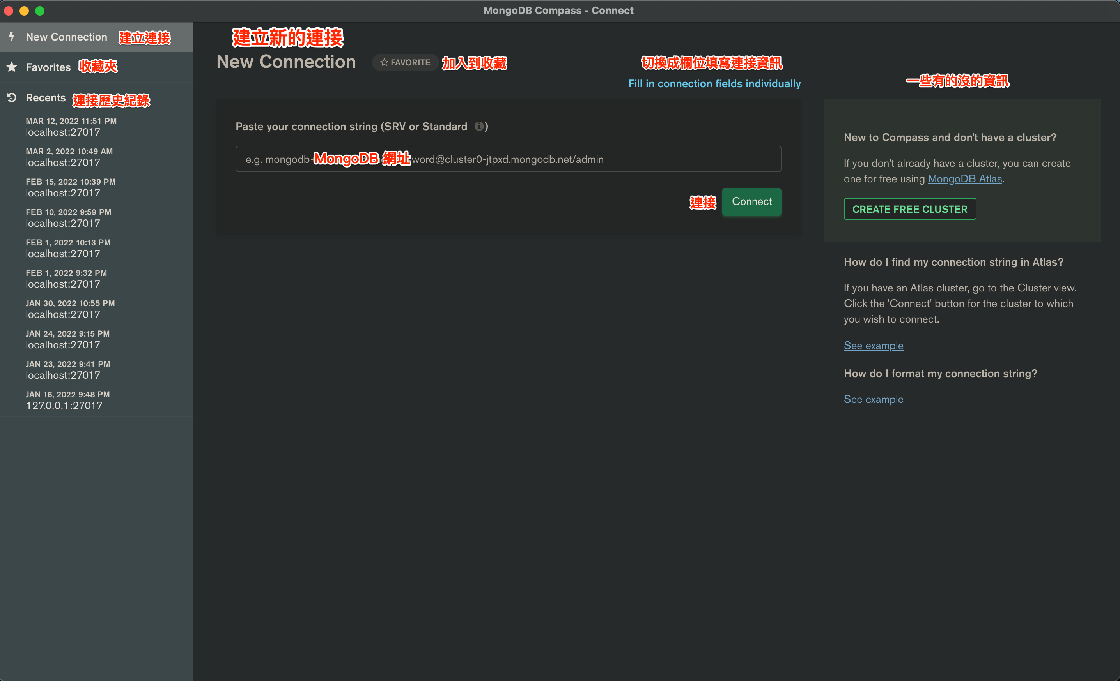This screenshot has height=681, width=1120.
Task: Open See example under format connection string
Action: coord(873,399)
